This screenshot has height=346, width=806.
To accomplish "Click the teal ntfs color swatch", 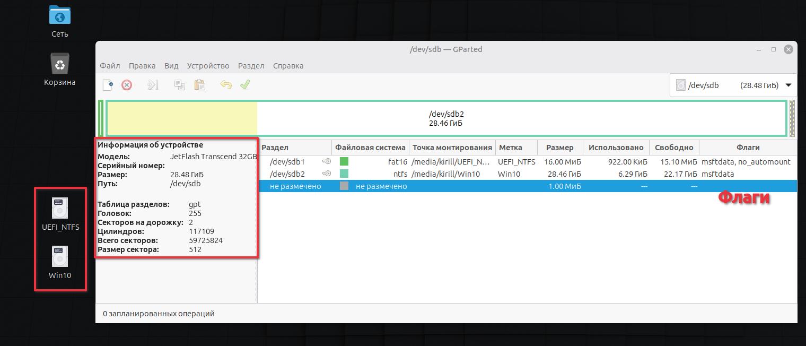I will (344, 174).
